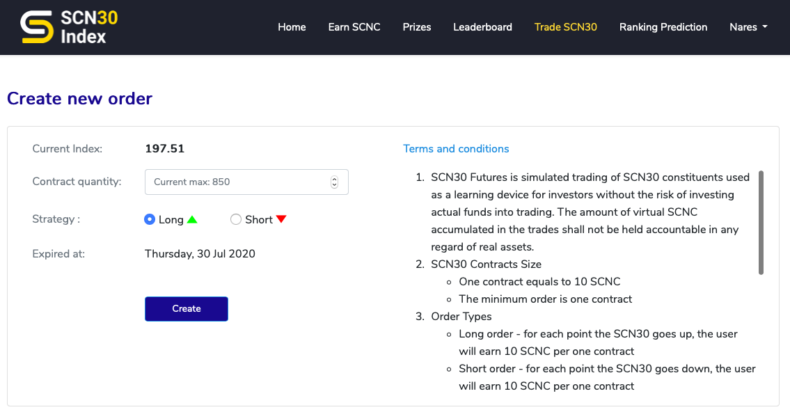Open the Nares user dropdown
The image size is (790, 412).
pos(748,27)
